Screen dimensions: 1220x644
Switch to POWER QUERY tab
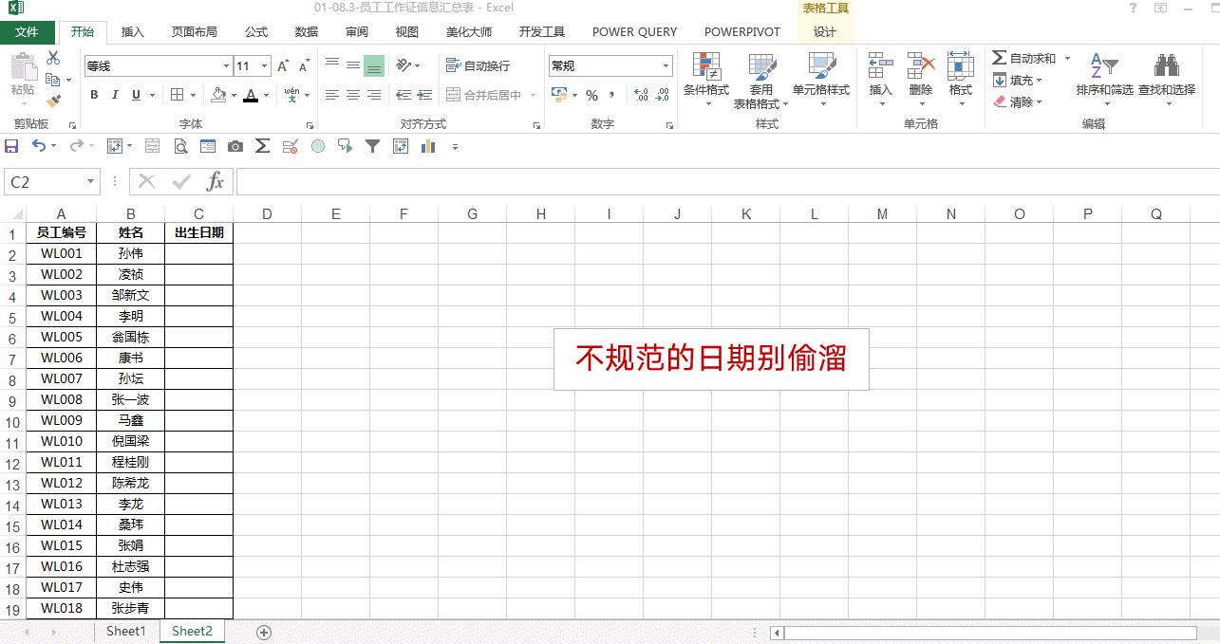[x=635, y=31]
